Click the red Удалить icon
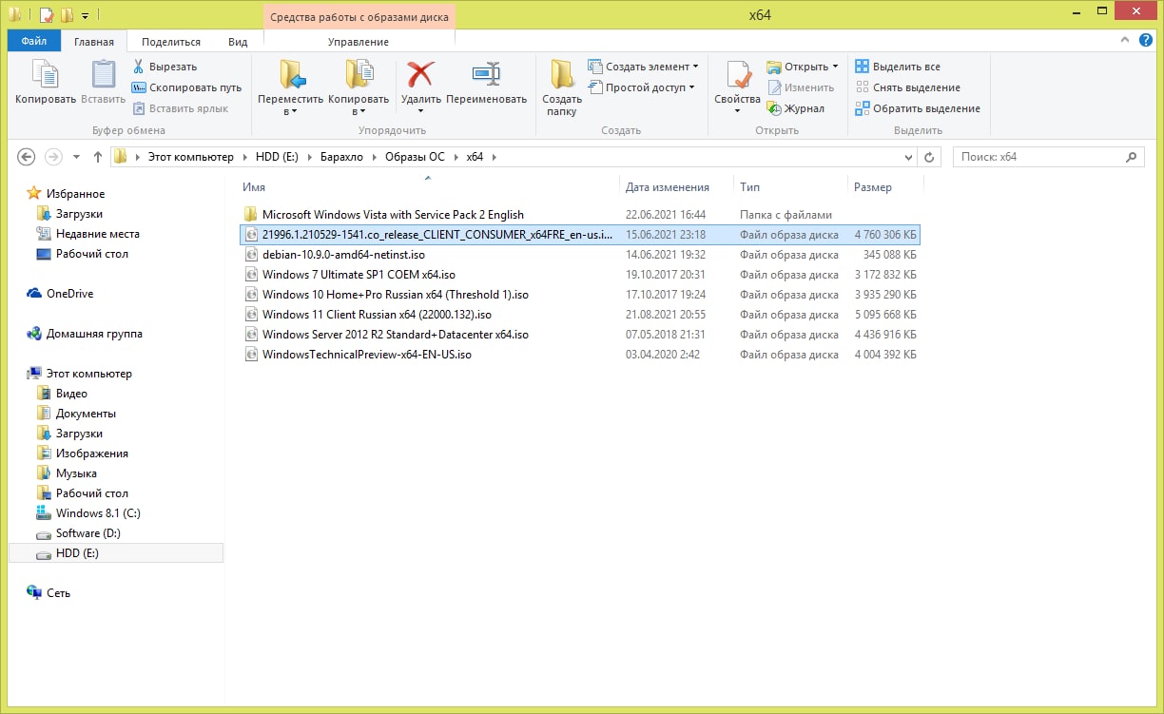This screenshot has width=1164, height=714. point(420,74)
